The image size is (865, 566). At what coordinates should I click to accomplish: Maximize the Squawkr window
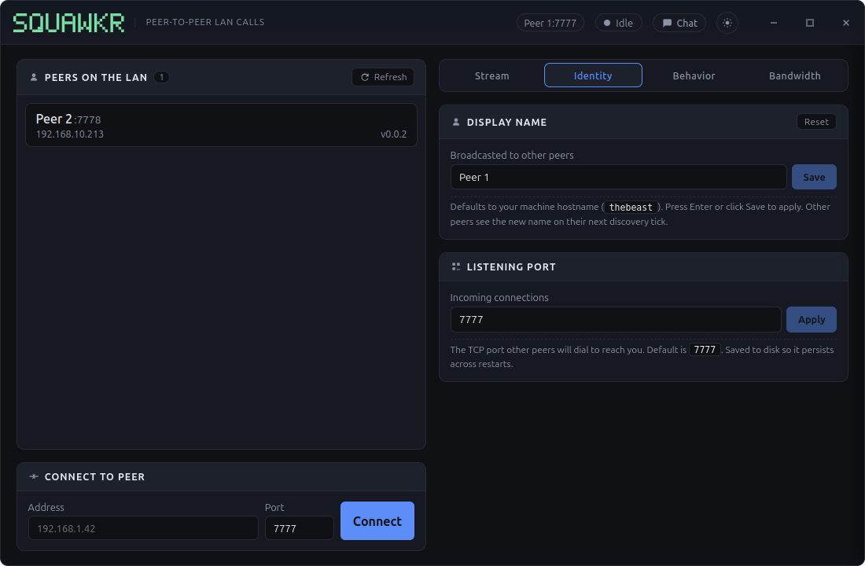pos(809,23)
